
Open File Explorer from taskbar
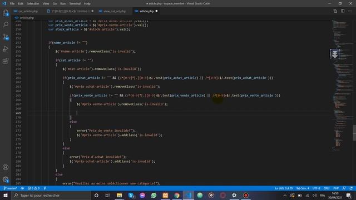click(x=119, y=195)
